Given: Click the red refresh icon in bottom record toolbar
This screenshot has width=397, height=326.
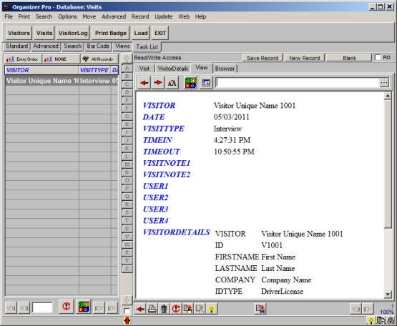Looking at the screenshot, I should pyautogui.click(x=176, y=309).
